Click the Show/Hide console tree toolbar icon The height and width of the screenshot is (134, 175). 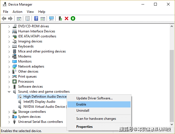tap(19, 18)
